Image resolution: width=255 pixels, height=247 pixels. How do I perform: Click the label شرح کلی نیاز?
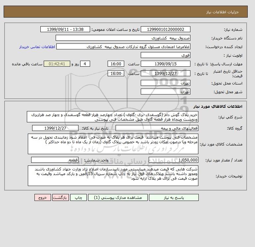pyautogui.click(x=230, y=117)
